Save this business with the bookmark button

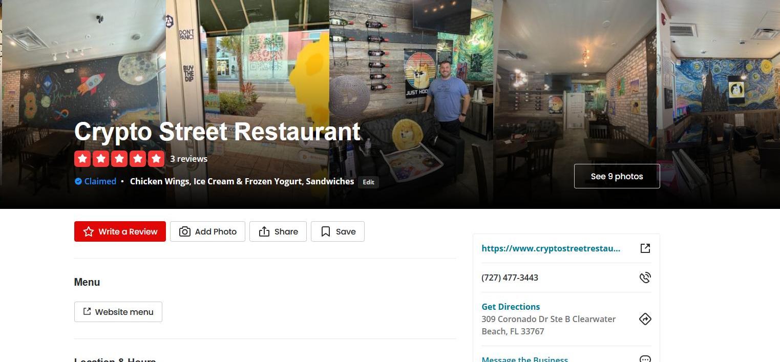pyautogui.click(x=338, y=231)
